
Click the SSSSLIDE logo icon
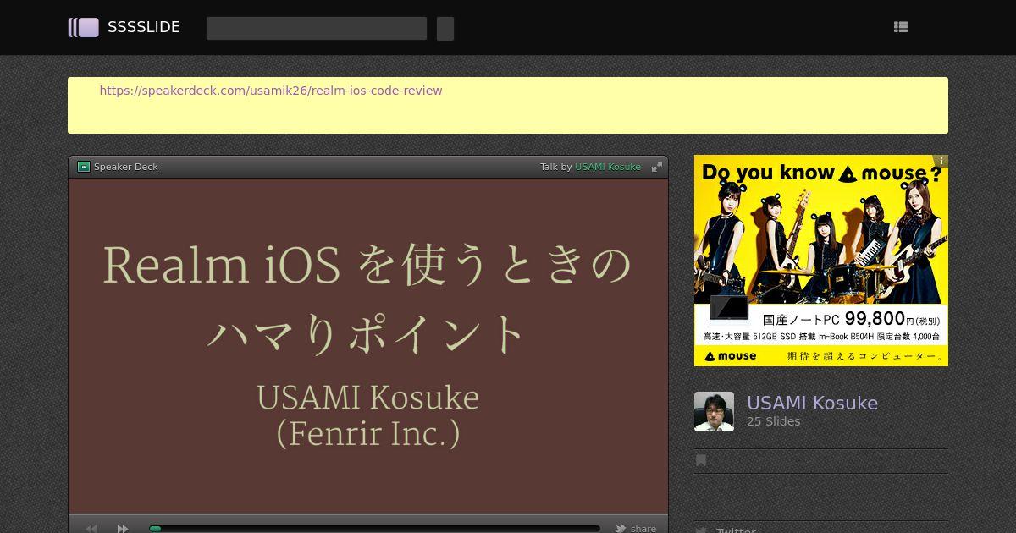(83, 27)
